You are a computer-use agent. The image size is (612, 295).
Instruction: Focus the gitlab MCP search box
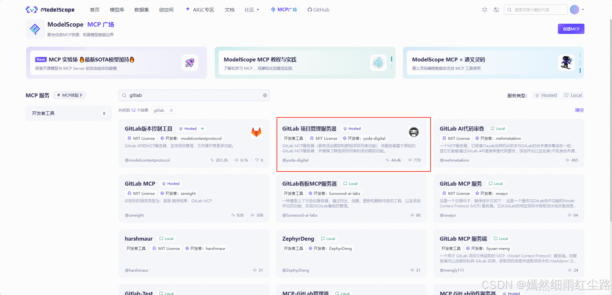click(x=194, y=95)
